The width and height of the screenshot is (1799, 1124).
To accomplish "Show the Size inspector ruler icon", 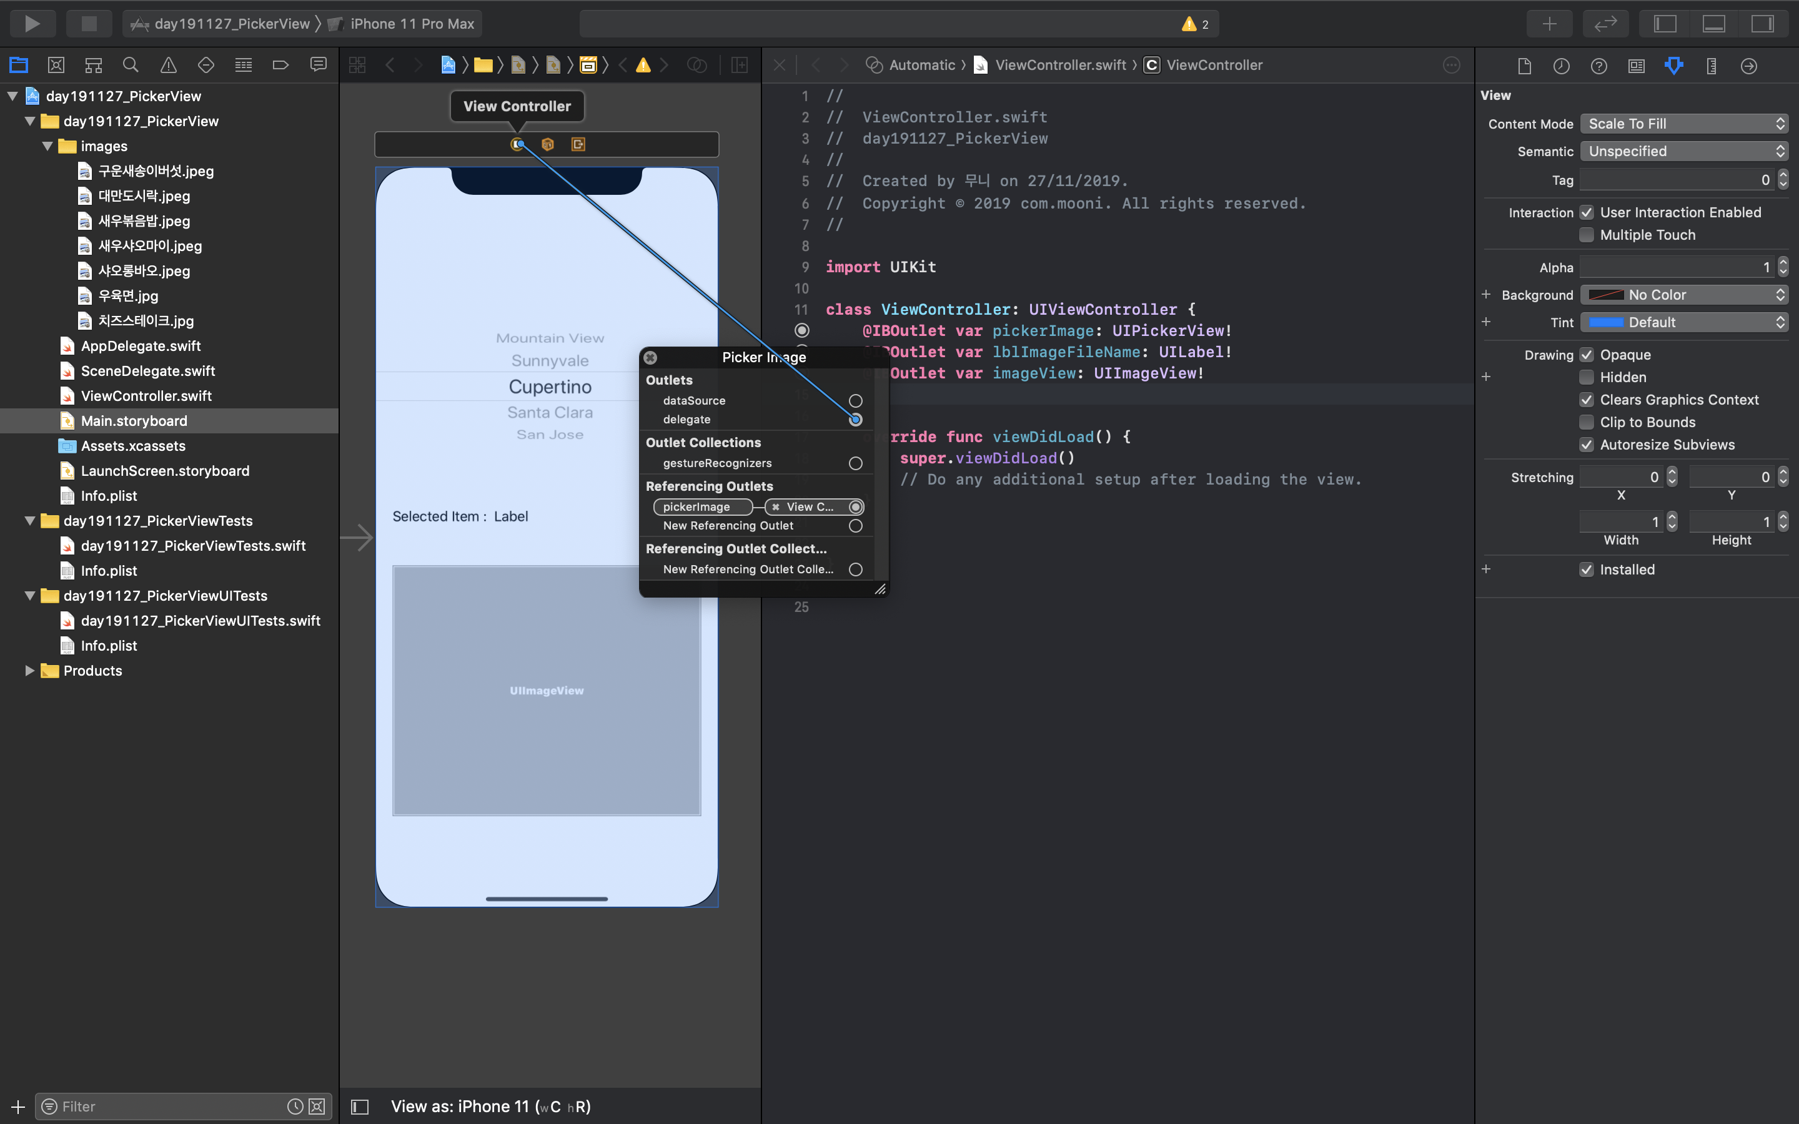I will tap(1712, 66).
